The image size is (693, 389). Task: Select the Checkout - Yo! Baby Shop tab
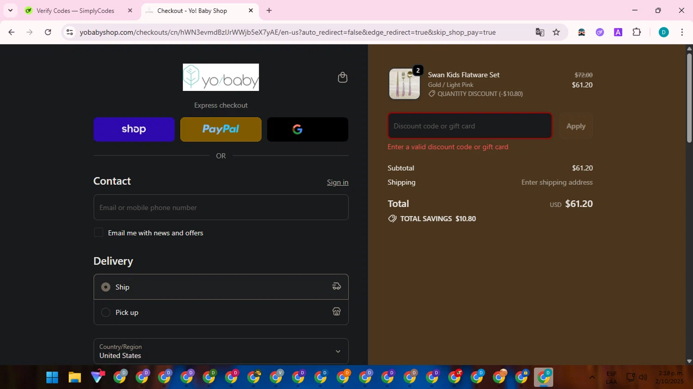tap(199, 11)
